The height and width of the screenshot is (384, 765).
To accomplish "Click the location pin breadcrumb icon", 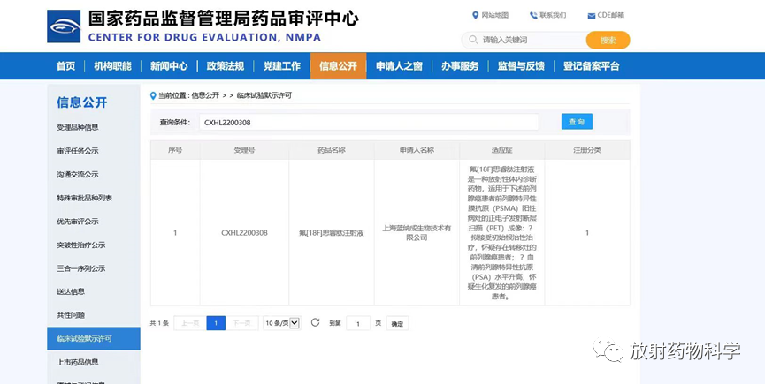I will [153, 95].
